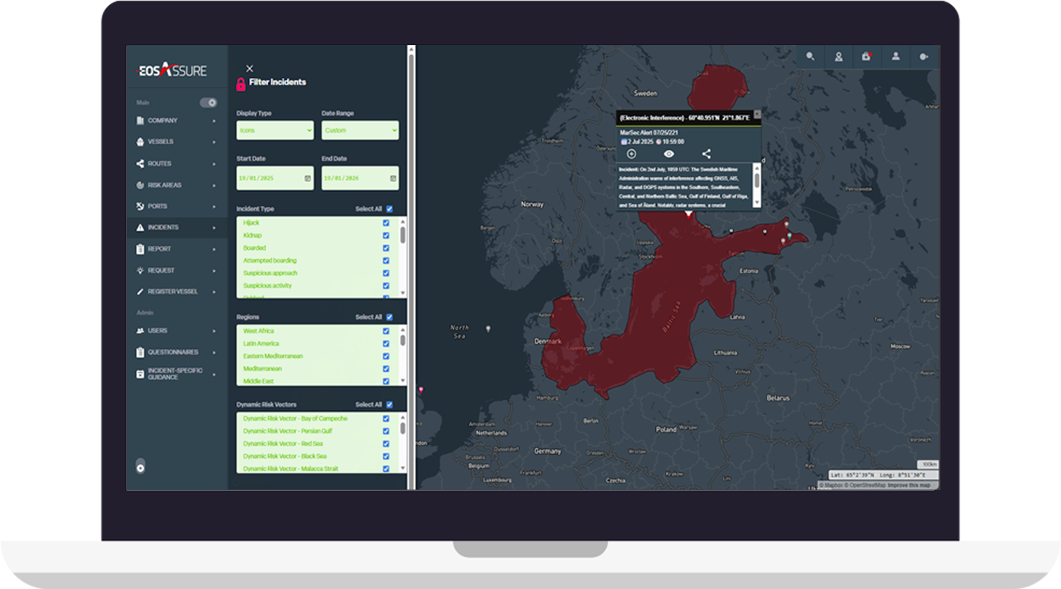Click the logout icon in top toolbar
The height and width of the screenshot is (589, 1061).
pyautogui.click(x=924, y=57)
